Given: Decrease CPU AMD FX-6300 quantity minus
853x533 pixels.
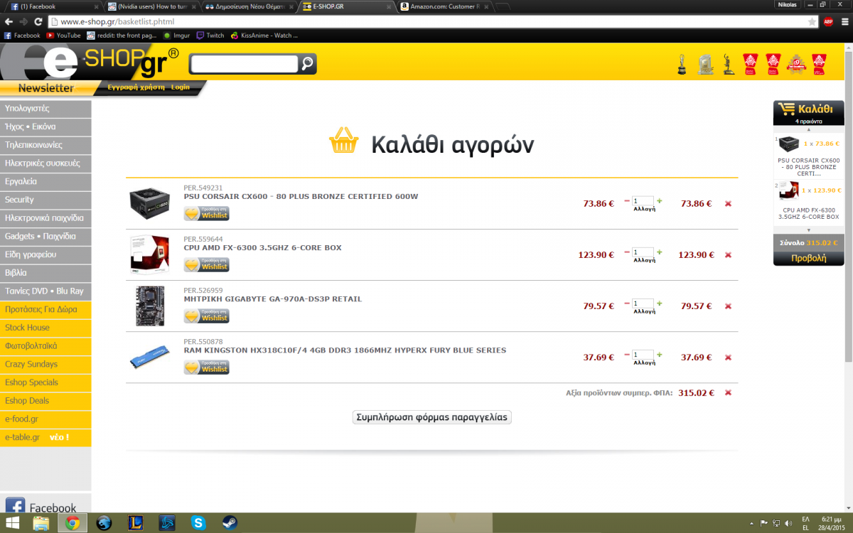Looking at the screenshot, I should coord(627,252).
